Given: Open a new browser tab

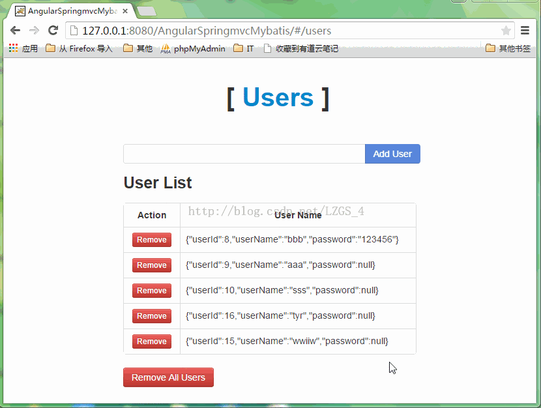Looking at the screenshot, I should tap(147, 11).
